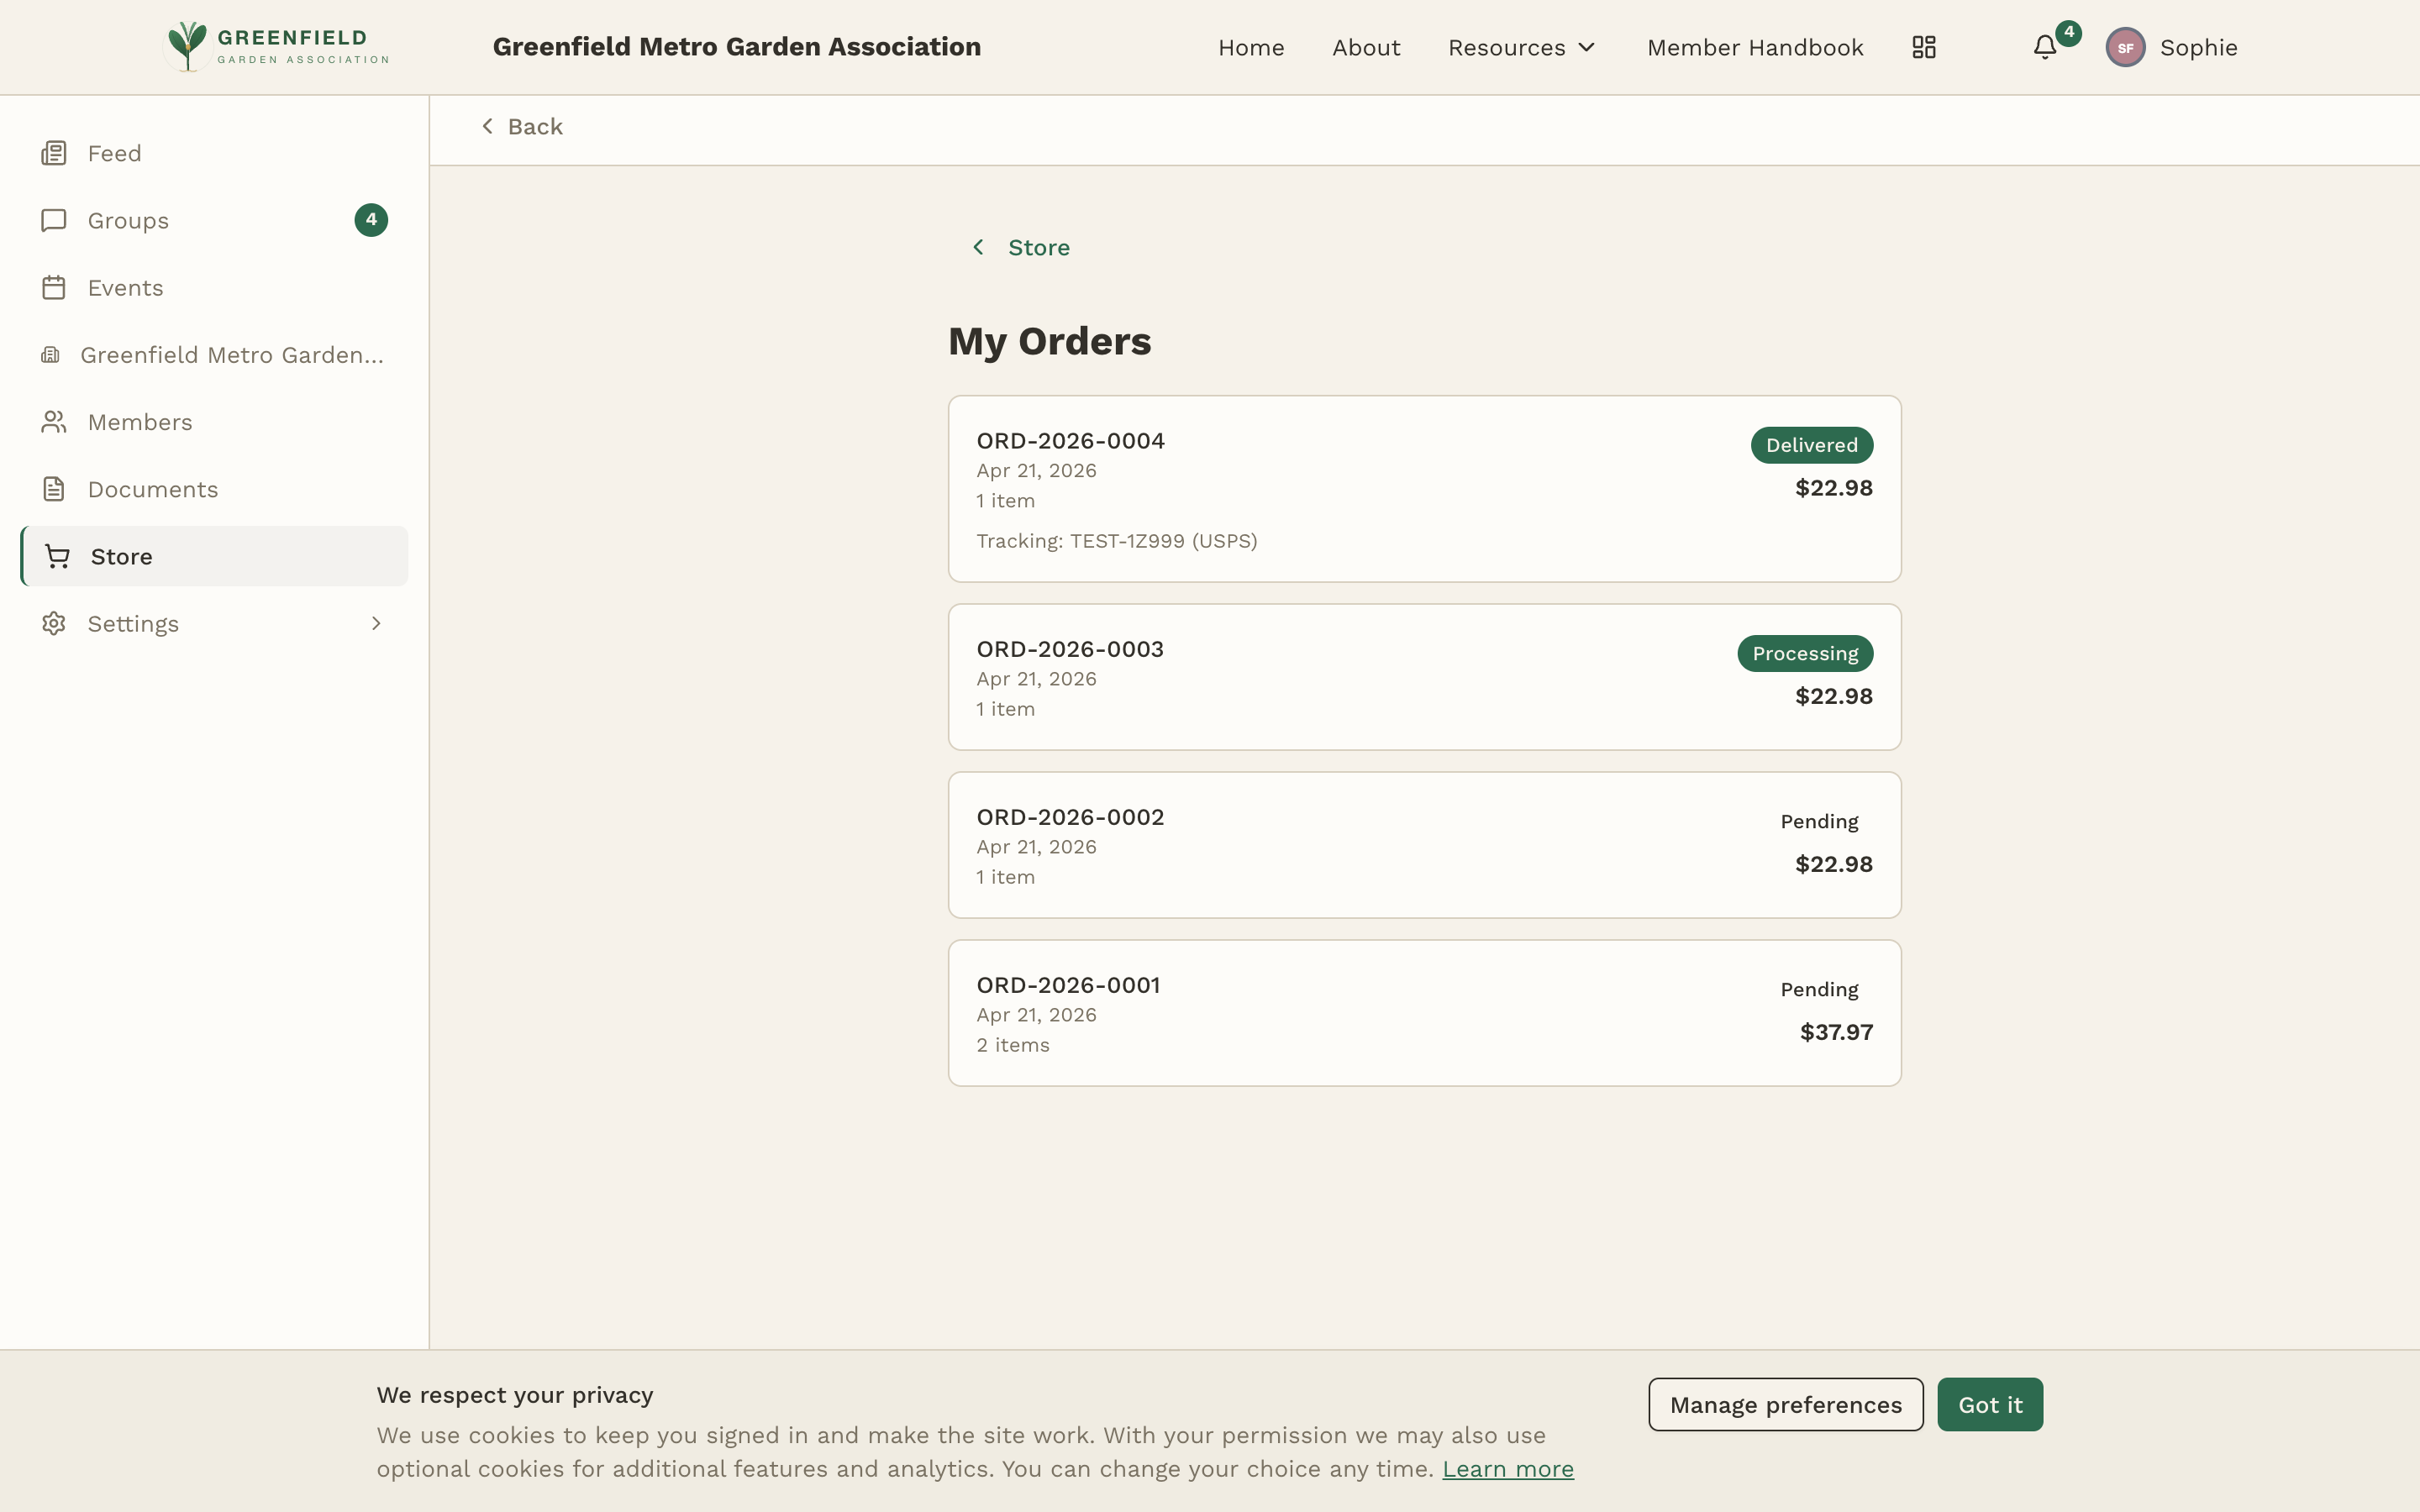Click the Events calendar icon
Screen dimensions: 2420x1512
(54, 287)
